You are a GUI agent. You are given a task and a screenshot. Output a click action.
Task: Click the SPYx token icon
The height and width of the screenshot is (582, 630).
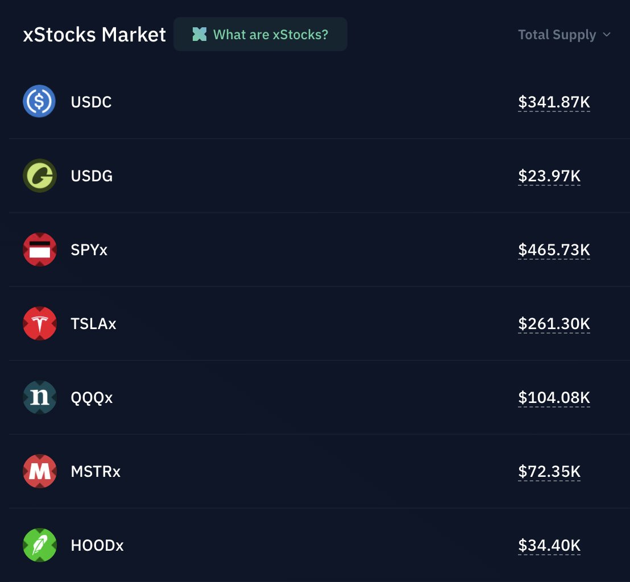pyautogui.click(x=39, y=250)
